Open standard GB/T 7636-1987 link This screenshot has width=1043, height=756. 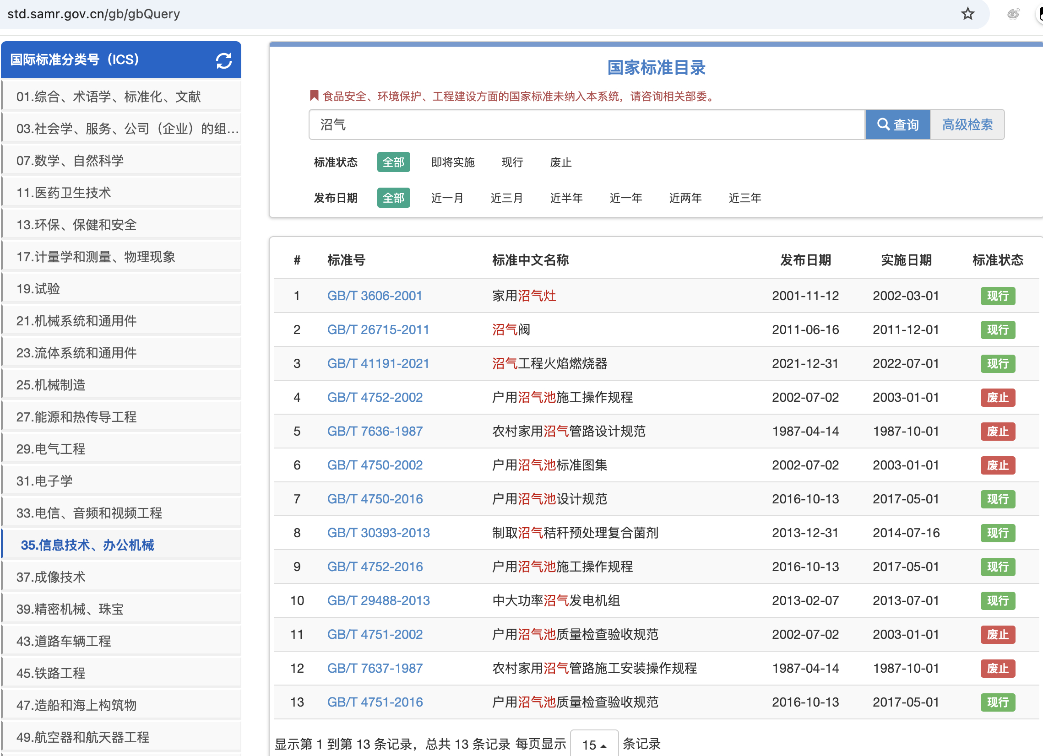point(375,431)
